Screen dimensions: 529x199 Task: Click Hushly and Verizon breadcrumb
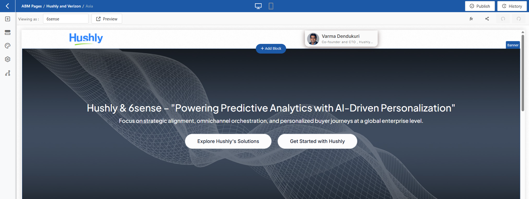point(64,6)
